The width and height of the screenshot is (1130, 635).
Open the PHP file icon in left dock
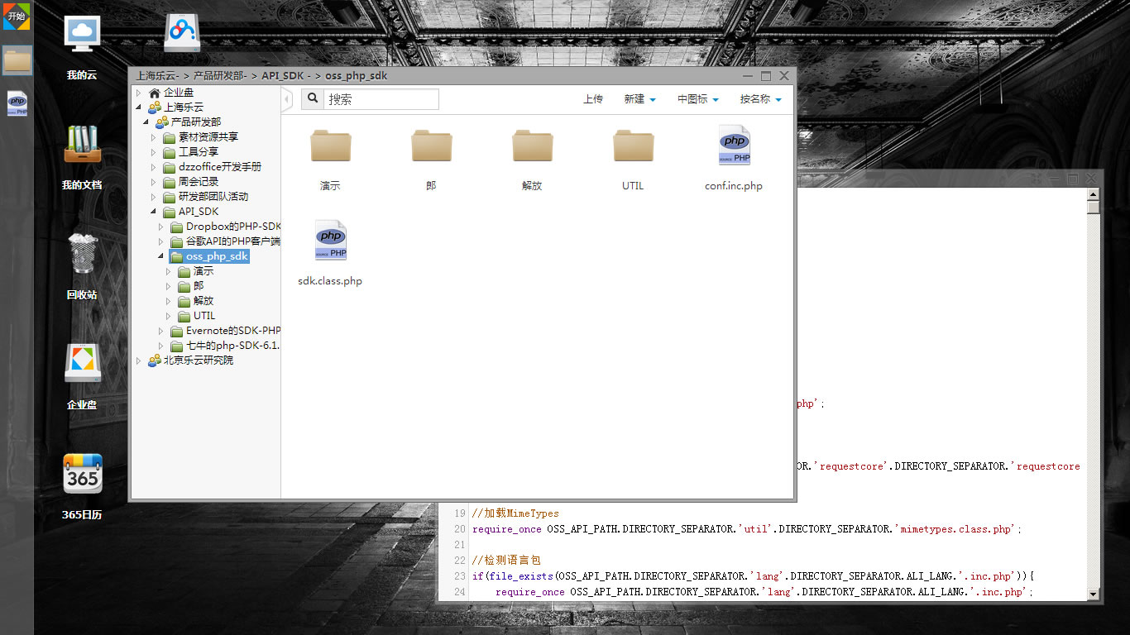(17, 103)
